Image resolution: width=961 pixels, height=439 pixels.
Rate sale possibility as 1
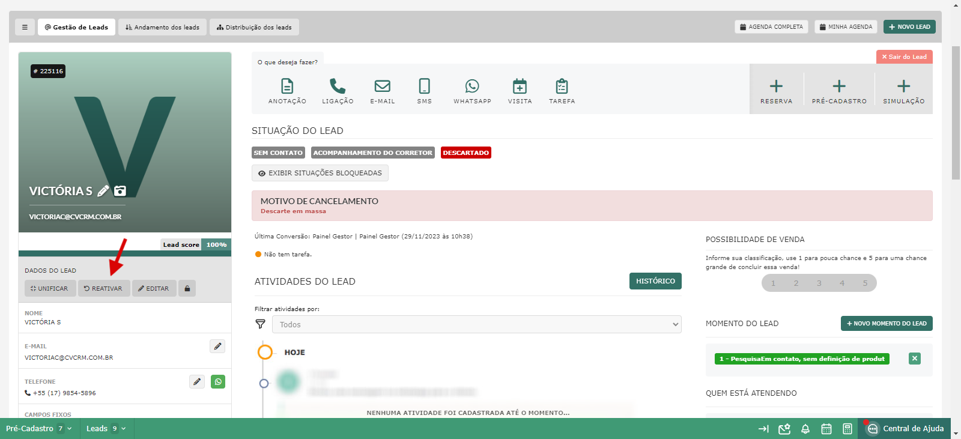(773, 283)
